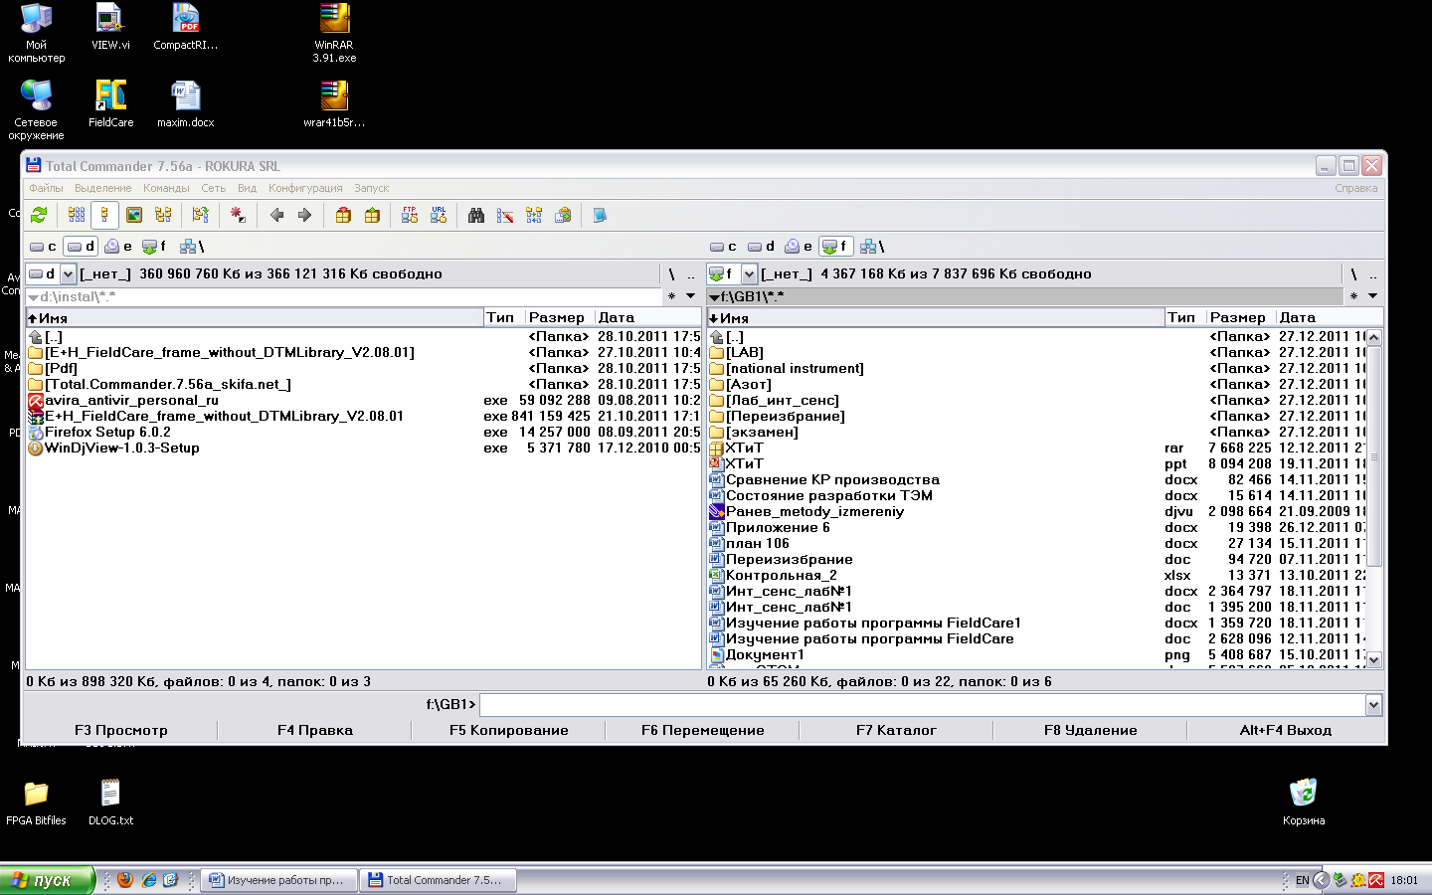This screenshot has width=1432, height=895.
Task: Select drive e in the left panel
Action: pyautogui.click(x=118, y=247)
